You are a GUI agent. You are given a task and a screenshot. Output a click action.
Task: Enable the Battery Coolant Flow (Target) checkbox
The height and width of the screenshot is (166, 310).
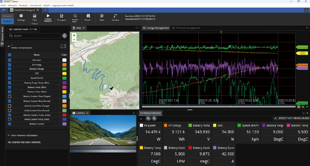coord(10,96)
